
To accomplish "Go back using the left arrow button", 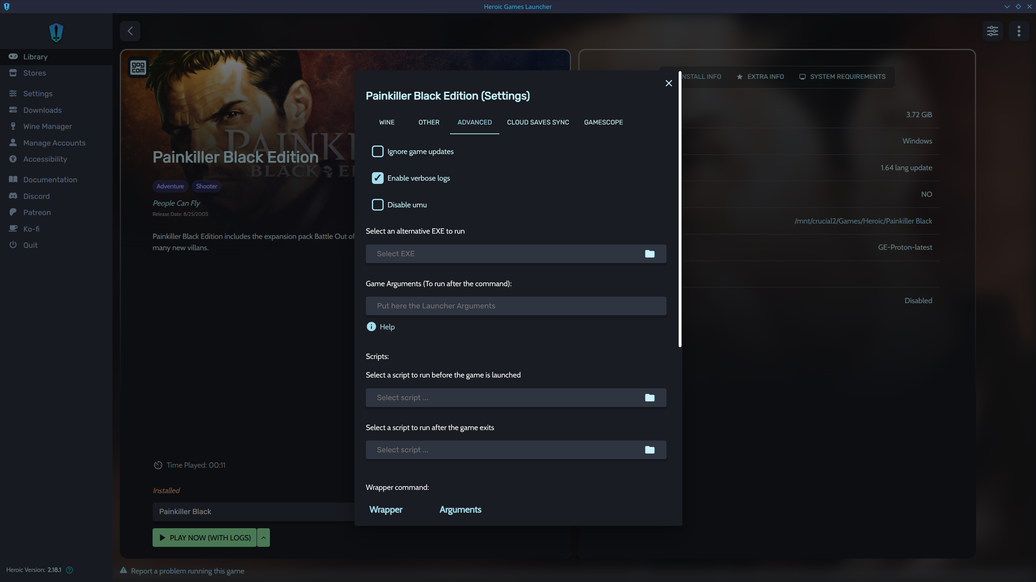I will pos(130,31).
